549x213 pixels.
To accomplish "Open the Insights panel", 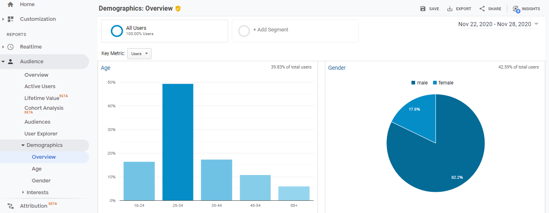I will (526, 9).
